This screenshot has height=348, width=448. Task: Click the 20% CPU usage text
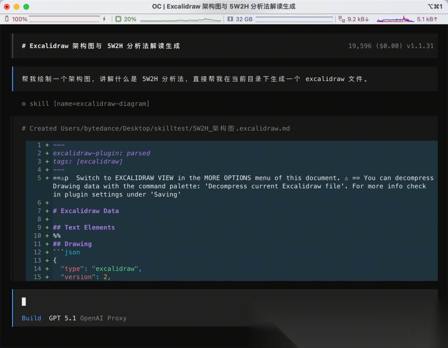pyautogui.click(x=130, y=19)
